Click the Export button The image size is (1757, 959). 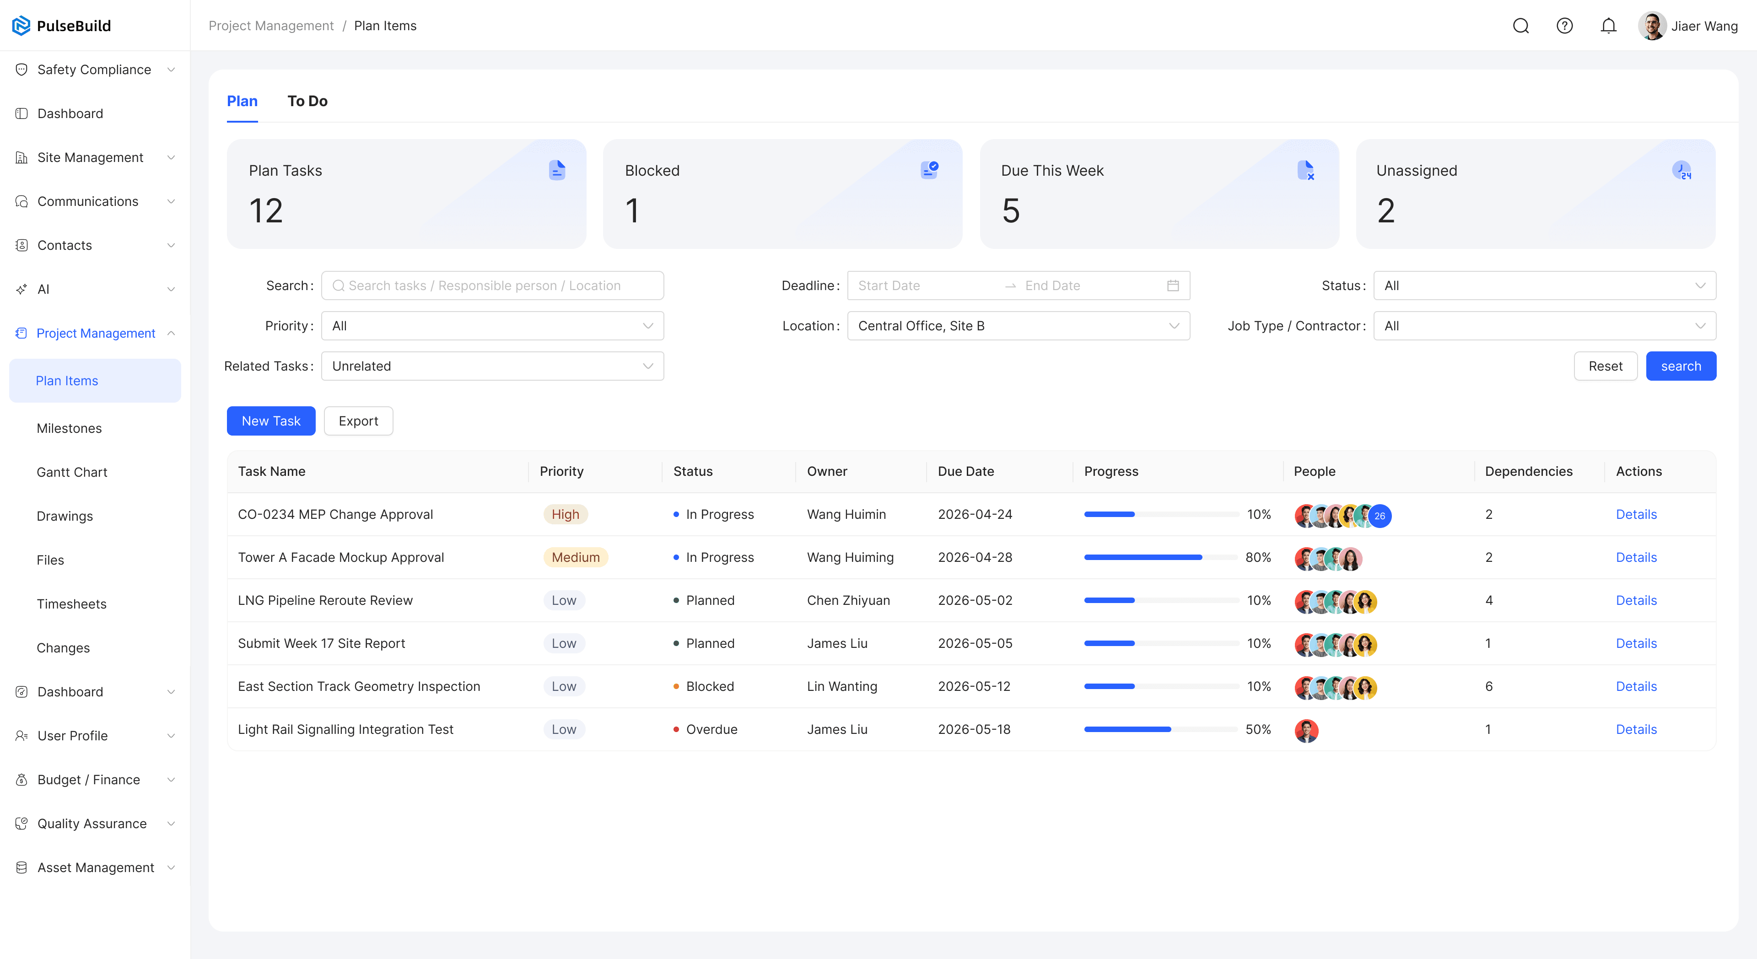358,421
